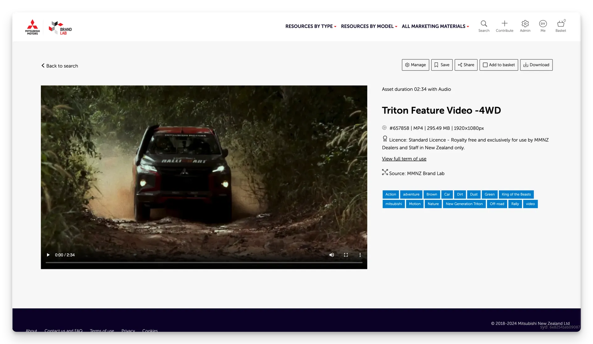Screen dimensions: 593x344
Task: Open the Admin settings
Action: coord(525,26)
